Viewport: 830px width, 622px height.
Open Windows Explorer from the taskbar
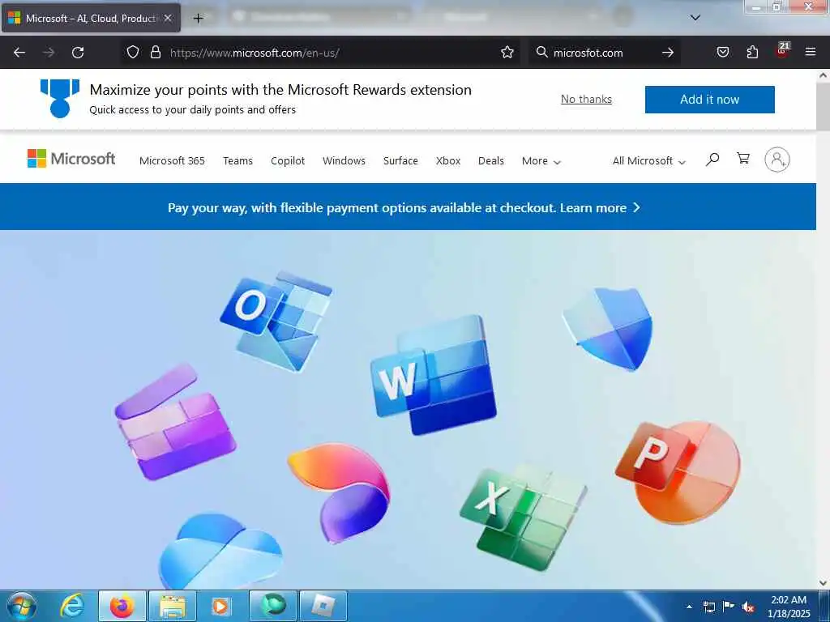[x=173, y=606]
